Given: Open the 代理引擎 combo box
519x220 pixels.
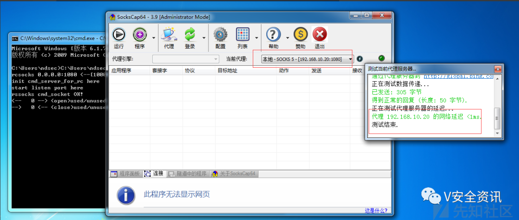Looking at the screenshot, I should 185,59.
